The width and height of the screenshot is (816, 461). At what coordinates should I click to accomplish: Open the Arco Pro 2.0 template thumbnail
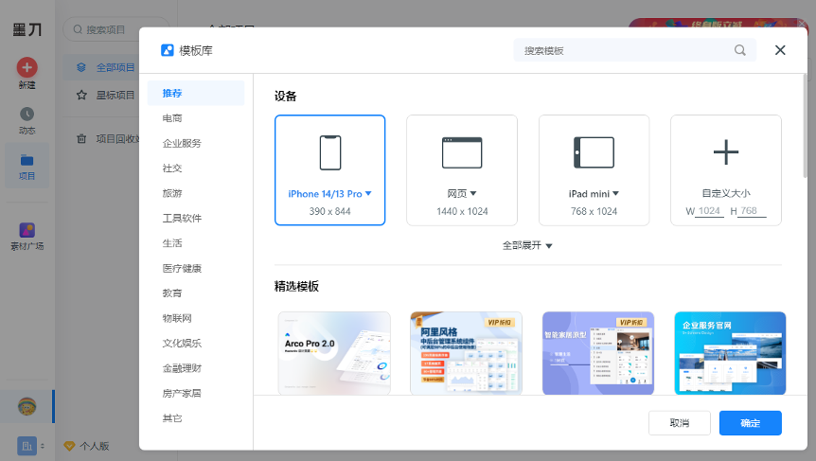click(334, 352)
